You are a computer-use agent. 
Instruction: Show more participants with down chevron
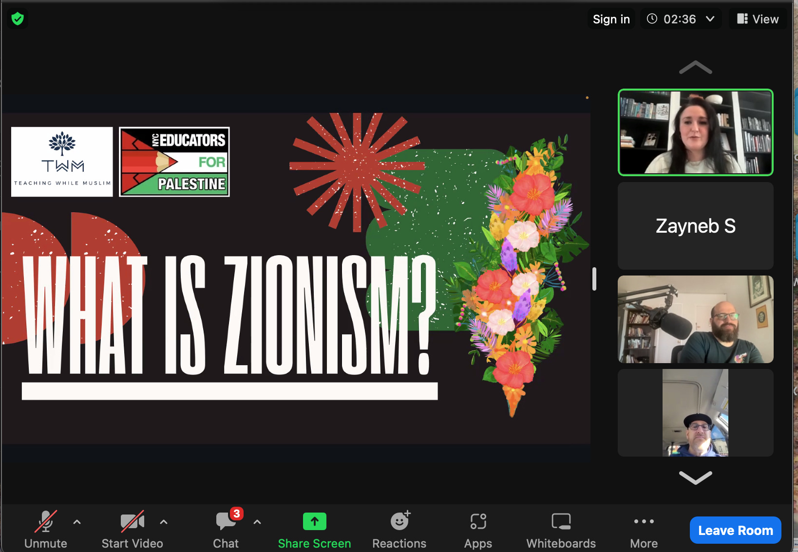(x=696, y=478)
